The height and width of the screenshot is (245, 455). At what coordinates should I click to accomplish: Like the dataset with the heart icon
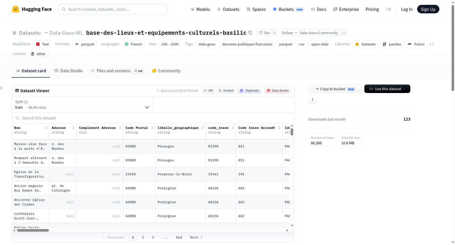[x=264, y=33]
